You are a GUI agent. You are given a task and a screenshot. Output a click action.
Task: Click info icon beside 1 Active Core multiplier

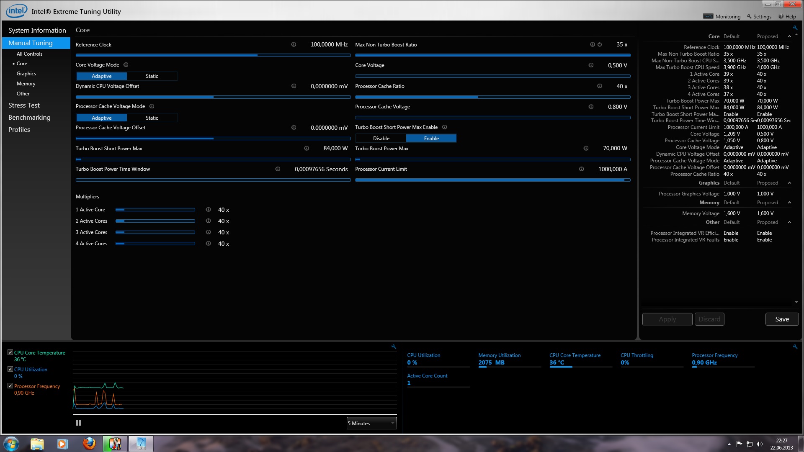tap(208, 210)
